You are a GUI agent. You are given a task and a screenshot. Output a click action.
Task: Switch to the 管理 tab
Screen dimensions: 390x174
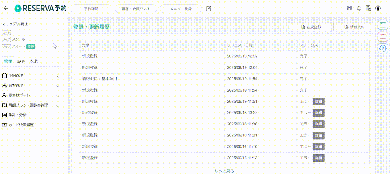(8, 61)
